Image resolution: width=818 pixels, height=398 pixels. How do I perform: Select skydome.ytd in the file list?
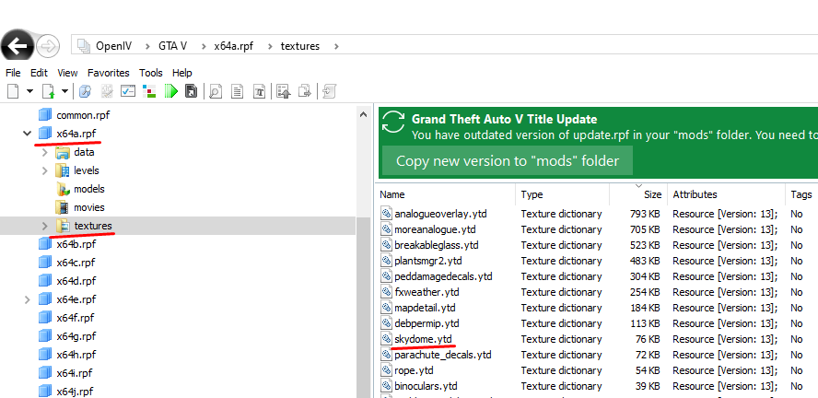pyautogui.click(x=423, y=339)
